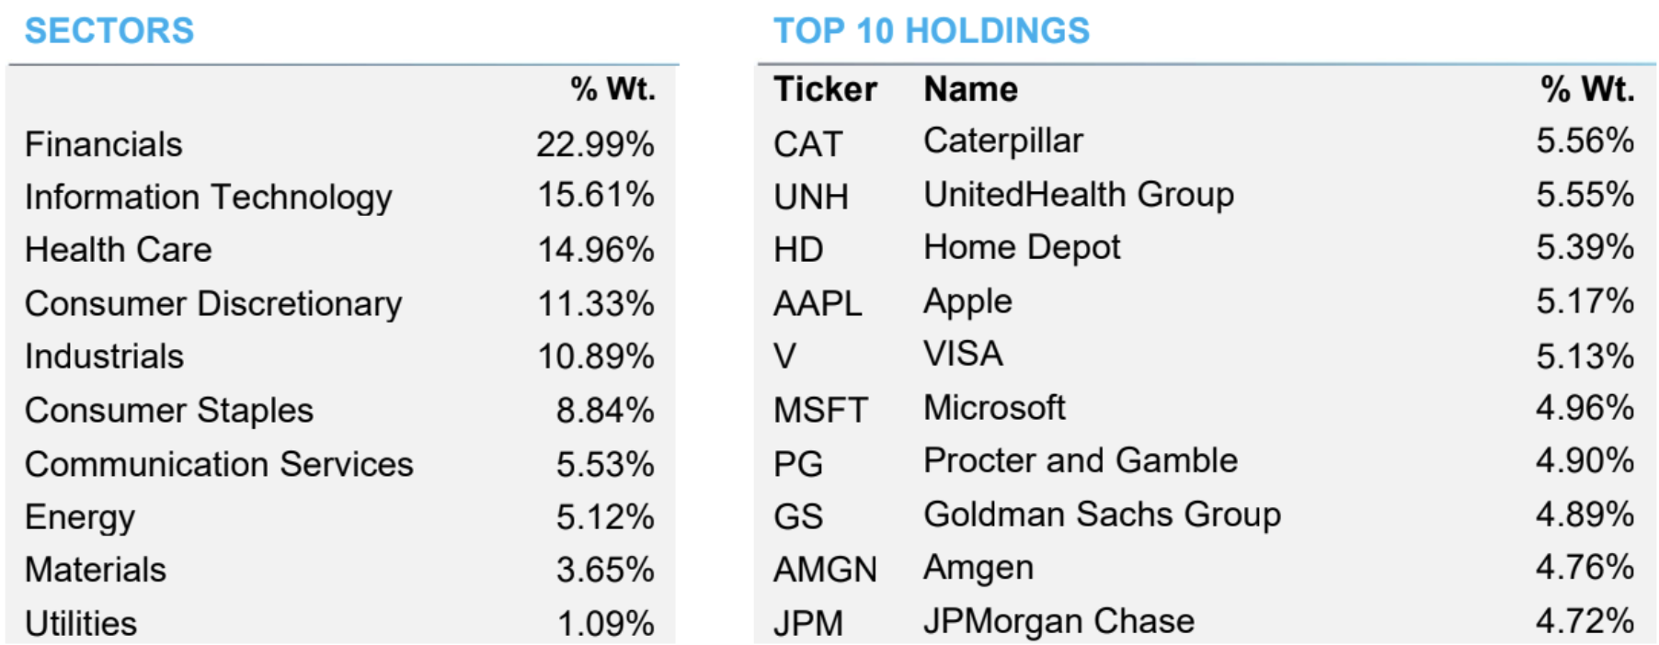This screenshot has height=645, width=1659.
Task: Select the Microsoft holding name
Action: tap(994, 407)
